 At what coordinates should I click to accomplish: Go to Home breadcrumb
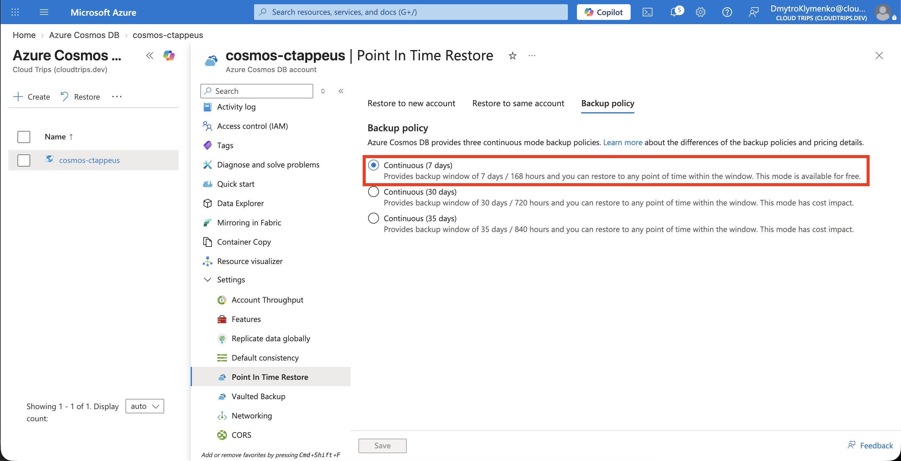tap(24, 35)
